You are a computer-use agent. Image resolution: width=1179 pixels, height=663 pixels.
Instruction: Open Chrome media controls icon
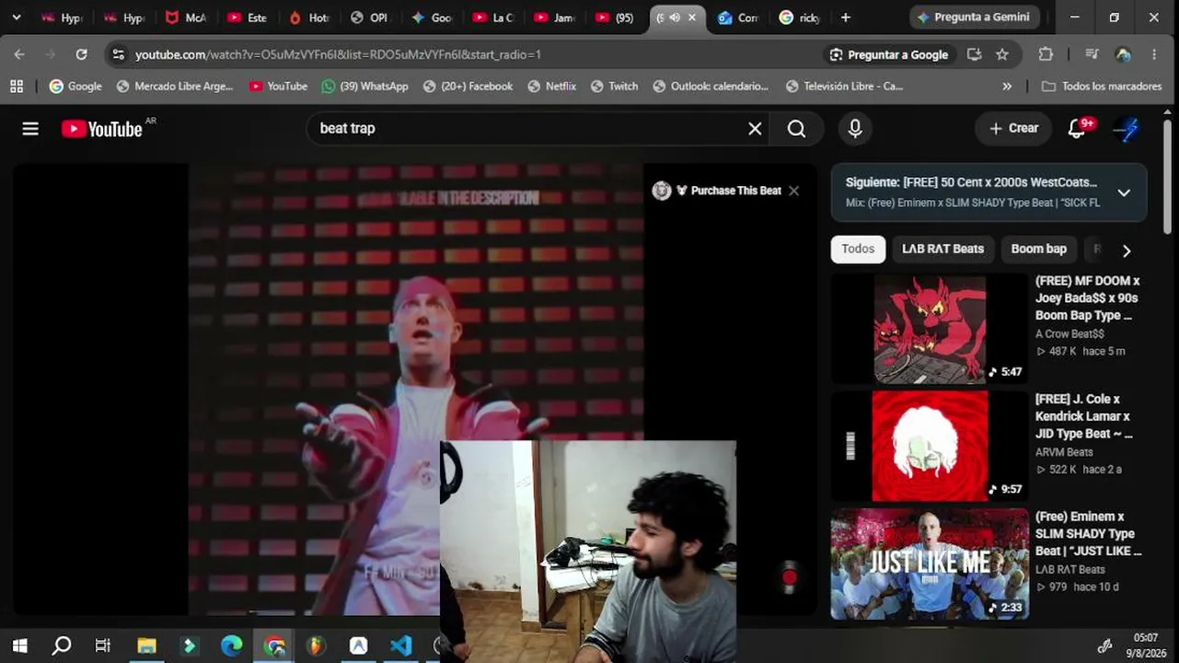pyautogui.click(x=1092, y=54)
